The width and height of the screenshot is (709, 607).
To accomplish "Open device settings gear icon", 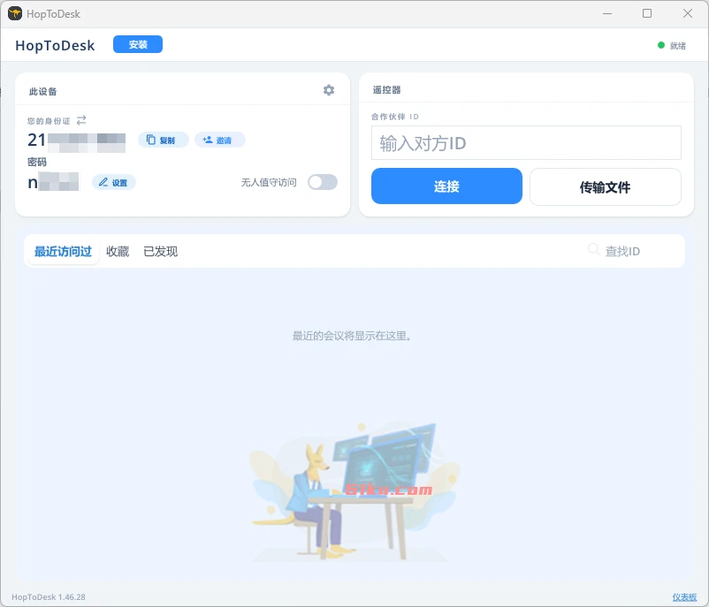I will pos(329,90).
